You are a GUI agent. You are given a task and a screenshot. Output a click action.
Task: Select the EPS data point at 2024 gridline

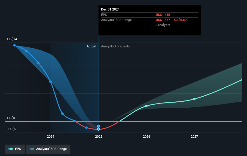(x=51, y=82)
